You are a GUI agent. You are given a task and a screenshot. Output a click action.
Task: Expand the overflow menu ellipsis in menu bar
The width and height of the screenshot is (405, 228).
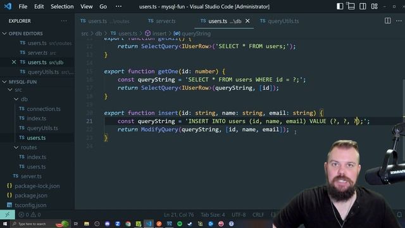tap(118, 6)
